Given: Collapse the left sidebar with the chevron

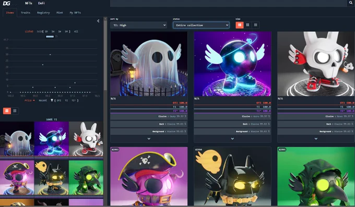Looking at the screenshot, I should 98,21.
